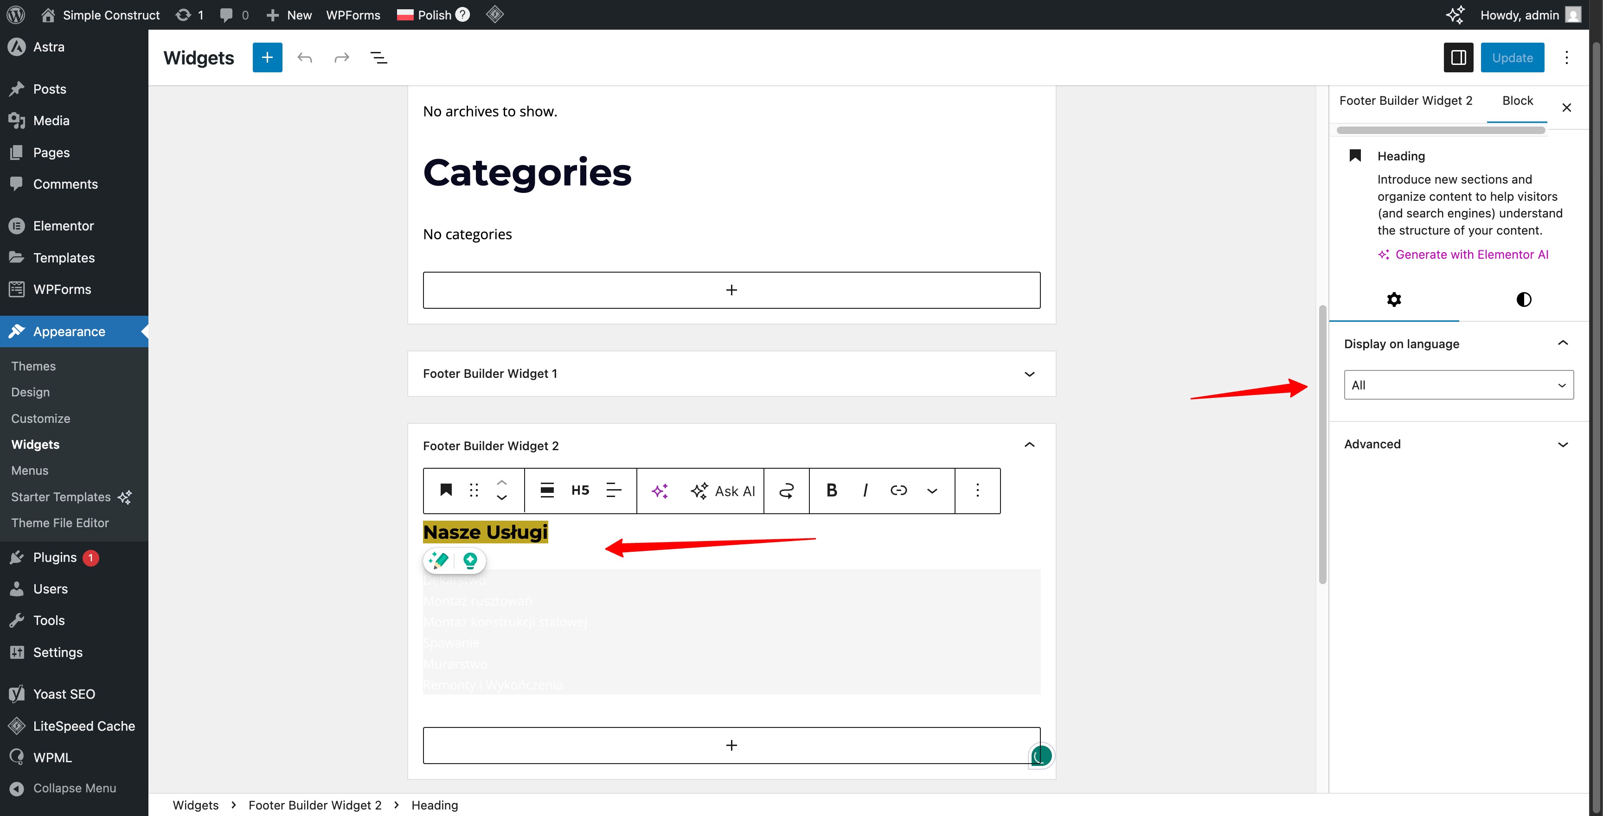Click the green lightbulb suggestion icon
The image size is (1603, 816).
coord(470,561)
